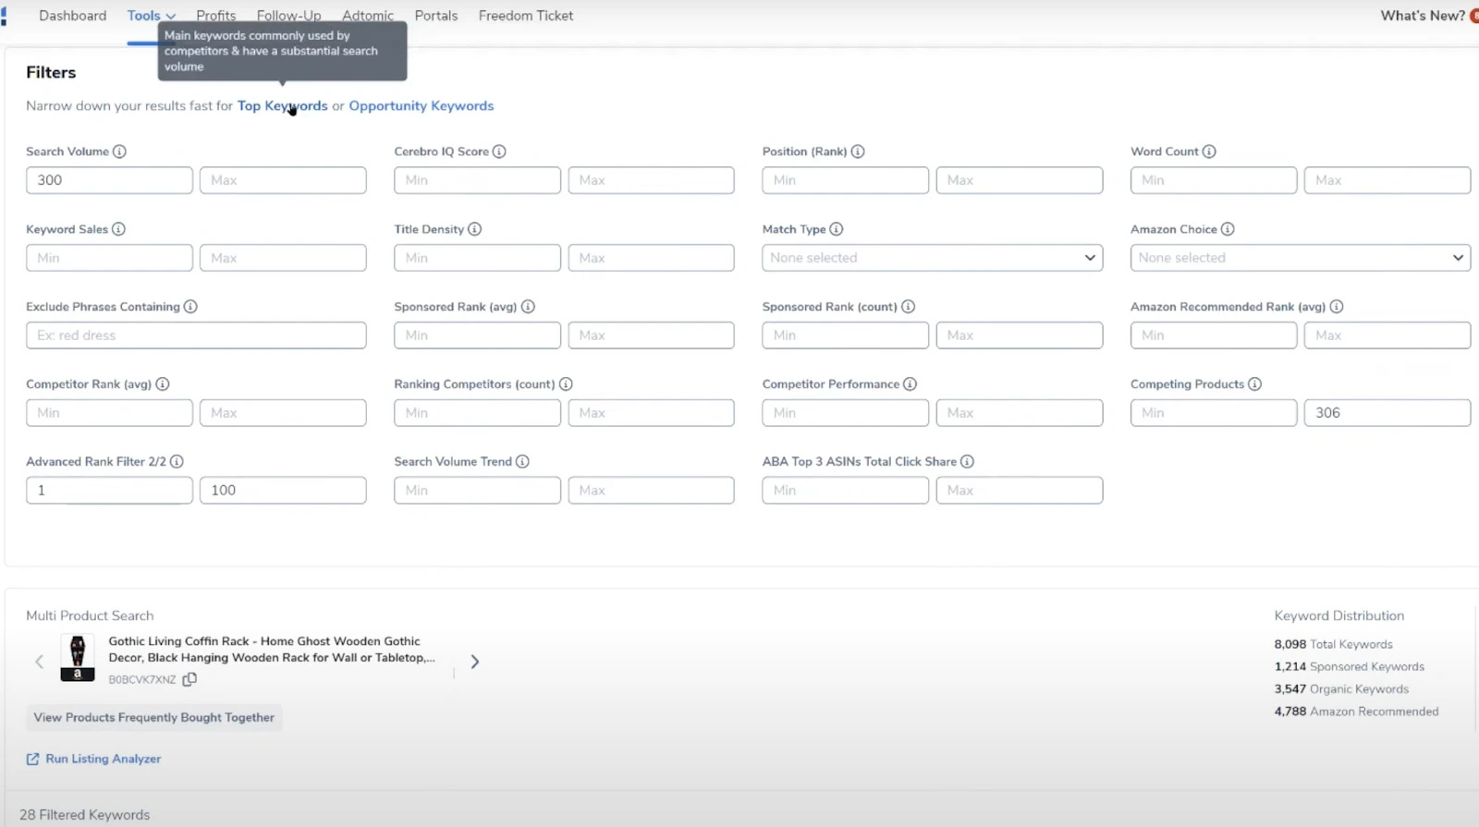Click the info icon next to Search Volume

(x=119, y=152)
